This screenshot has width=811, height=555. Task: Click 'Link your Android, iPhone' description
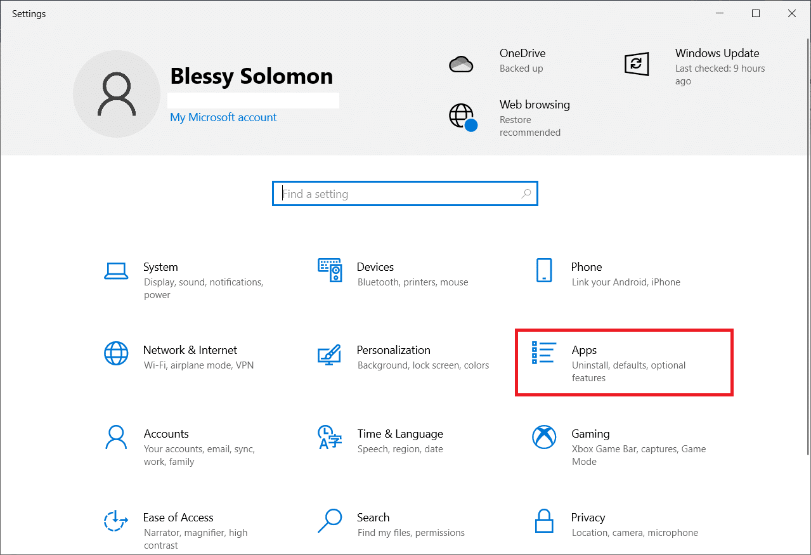pyautogui.click(x=626, y=282)
